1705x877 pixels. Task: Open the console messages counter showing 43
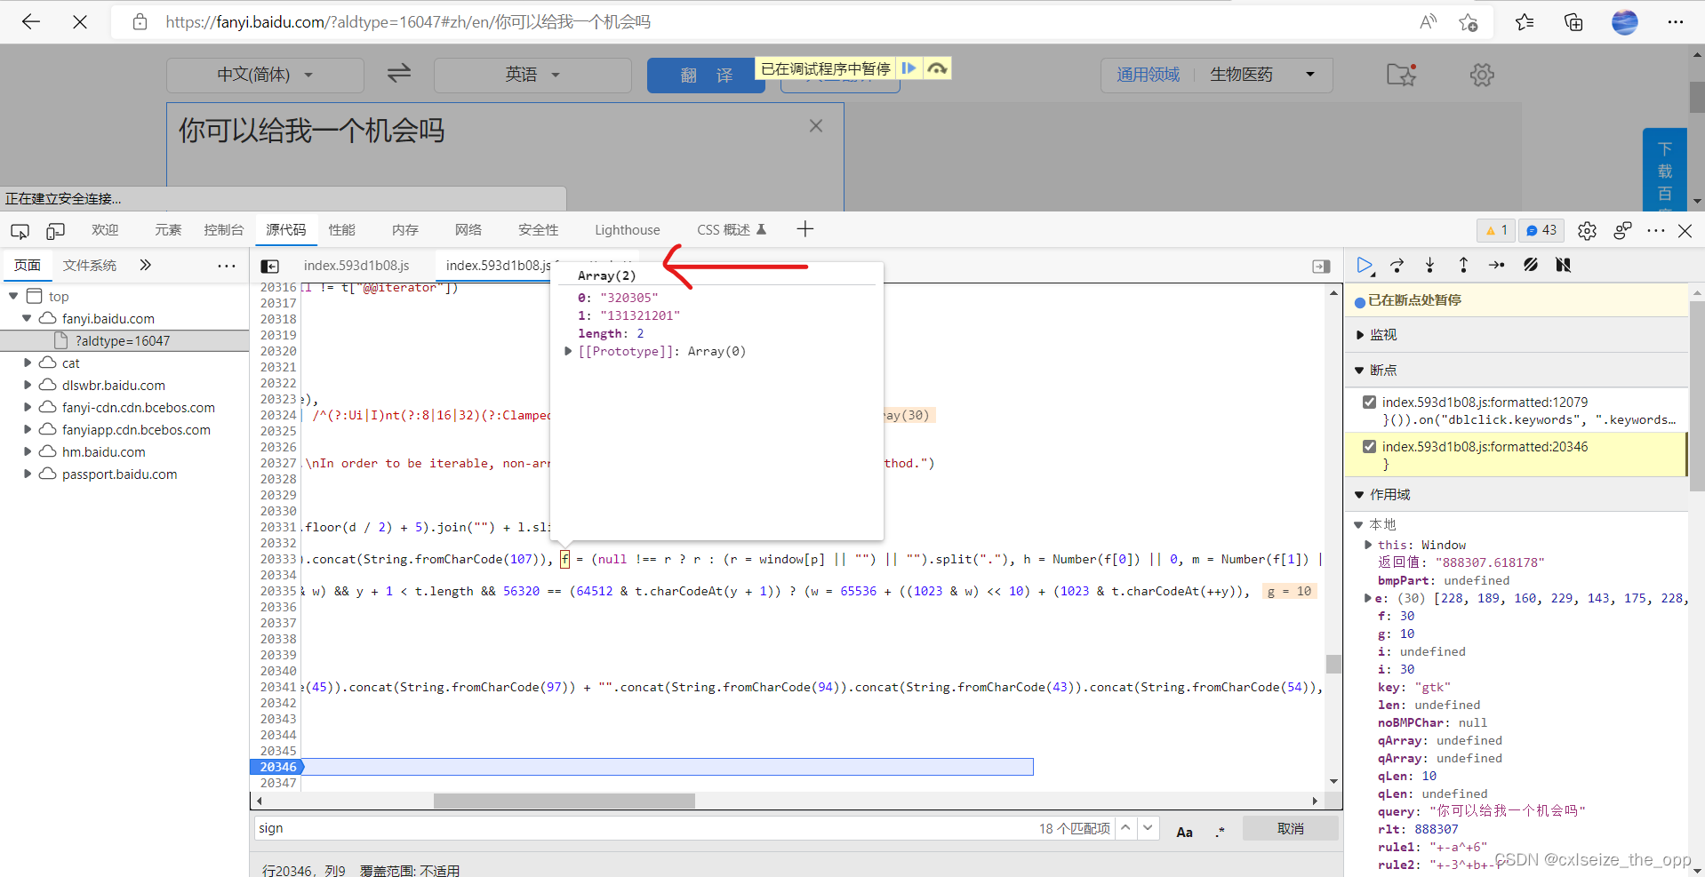(x=1541, y=229)
